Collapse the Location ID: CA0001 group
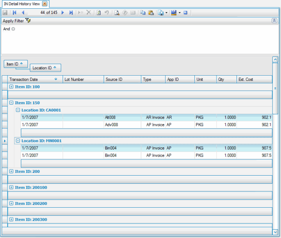281x238 pixels. tap(18, 110)
